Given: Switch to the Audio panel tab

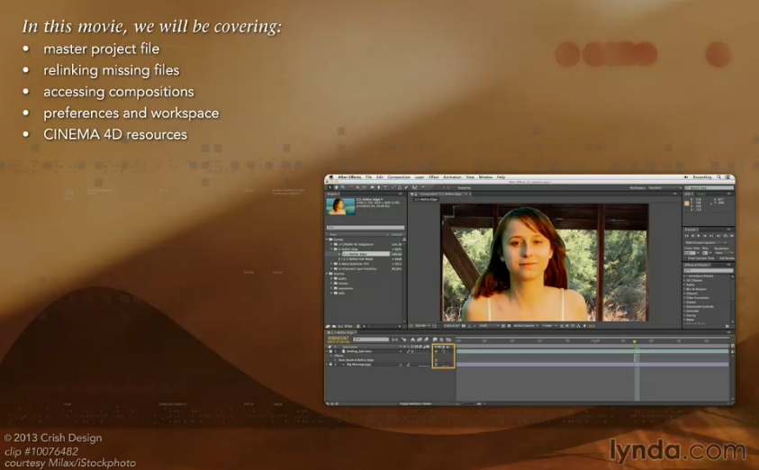Looking at the screenshot, I should [x=700, y=194].
